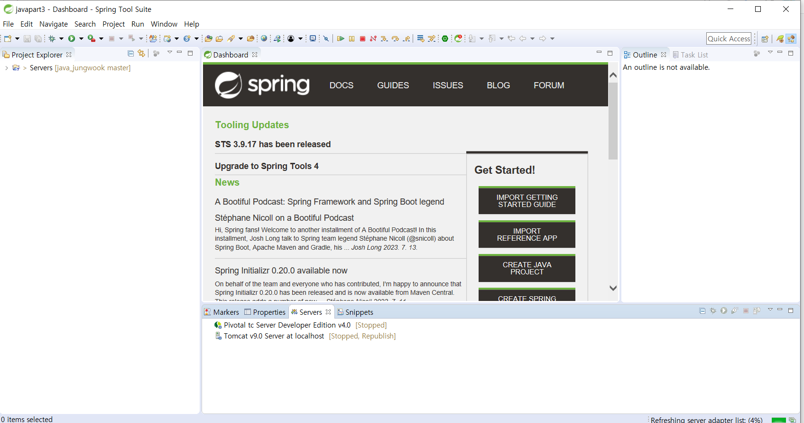The image size is (804, 423).
Task: Click the Publish to server icon in Servers view
Action: [x=757, y=310]
